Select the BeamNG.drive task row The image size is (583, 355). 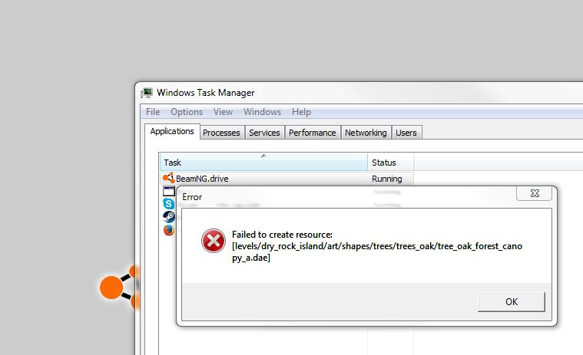tap(287, 179)
